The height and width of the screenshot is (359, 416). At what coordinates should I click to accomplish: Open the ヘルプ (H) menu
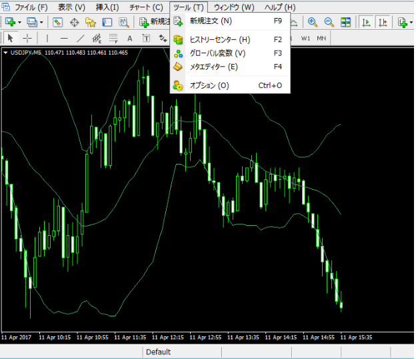coord(280,7)
